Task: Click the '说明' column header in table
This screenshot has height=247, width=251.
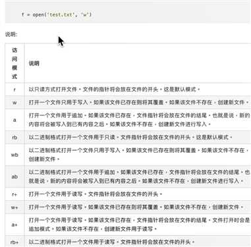Action: (34, 63)
